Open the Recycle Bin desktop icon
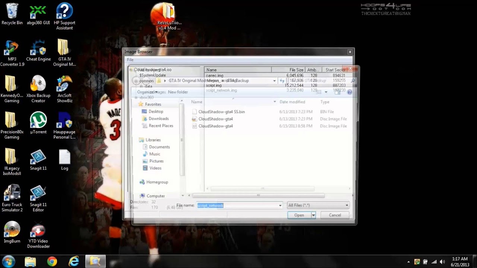This screenshot has width=477, height=268. [x=12, y=14]
